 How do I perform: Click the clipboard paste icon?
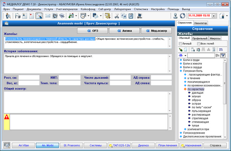coord(131,16)
